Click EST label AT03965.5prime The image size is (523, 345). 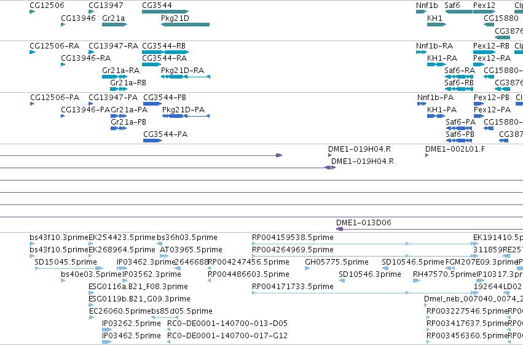coord(191,250)
